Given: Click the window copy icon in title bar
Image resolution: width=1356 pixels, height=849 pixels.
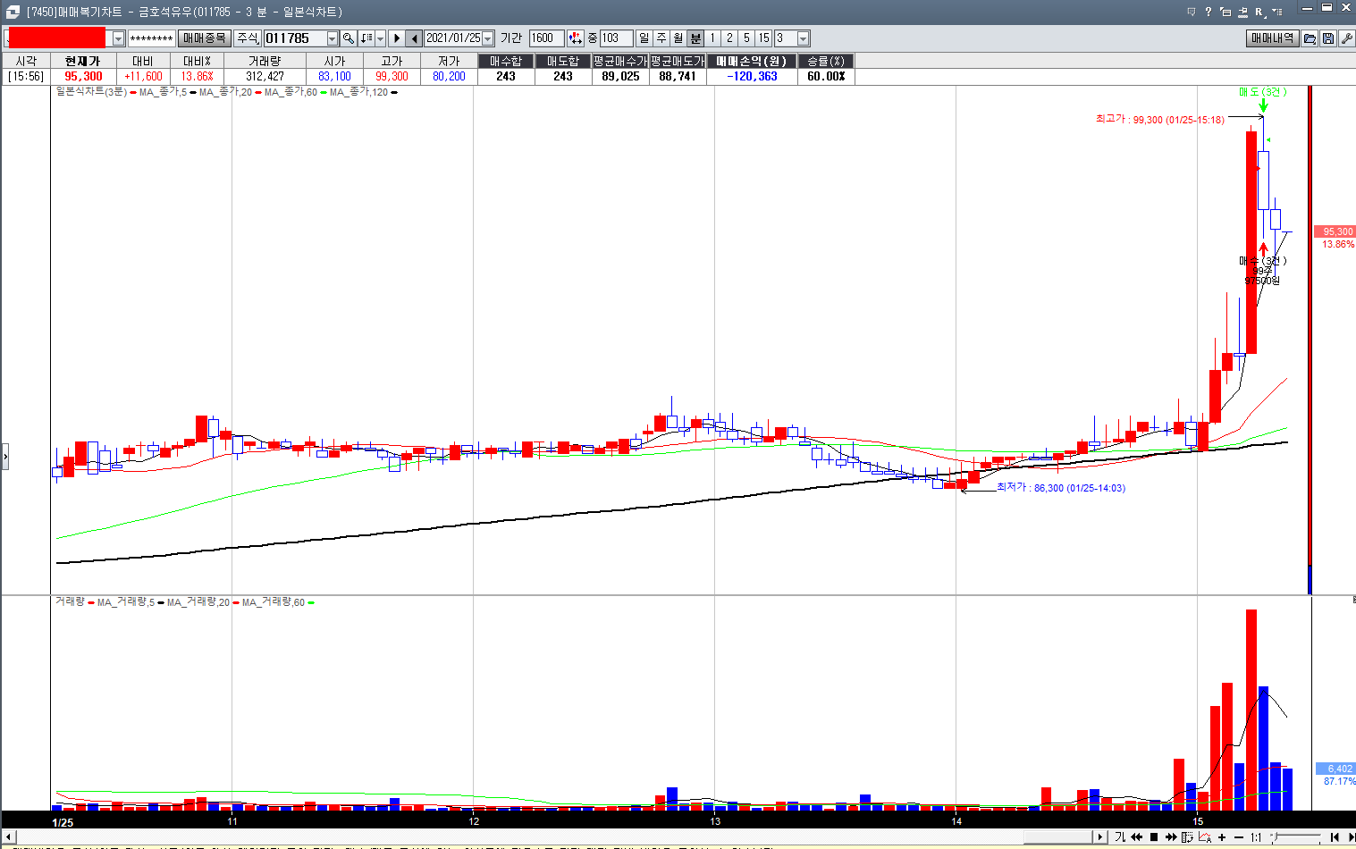Looking at the screenshot, I should click(x=1225, y=12).
